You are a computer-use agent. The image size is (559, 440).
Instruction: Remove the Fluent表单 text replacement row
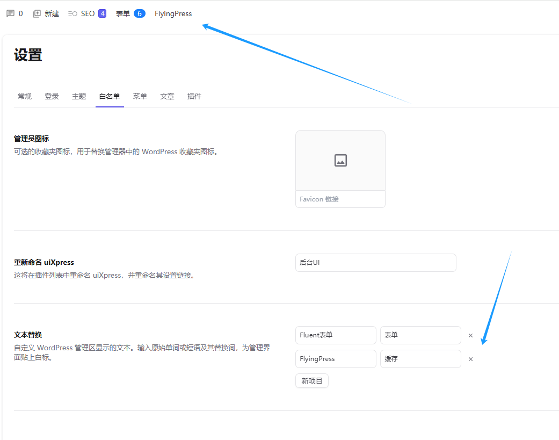[470, 336]
